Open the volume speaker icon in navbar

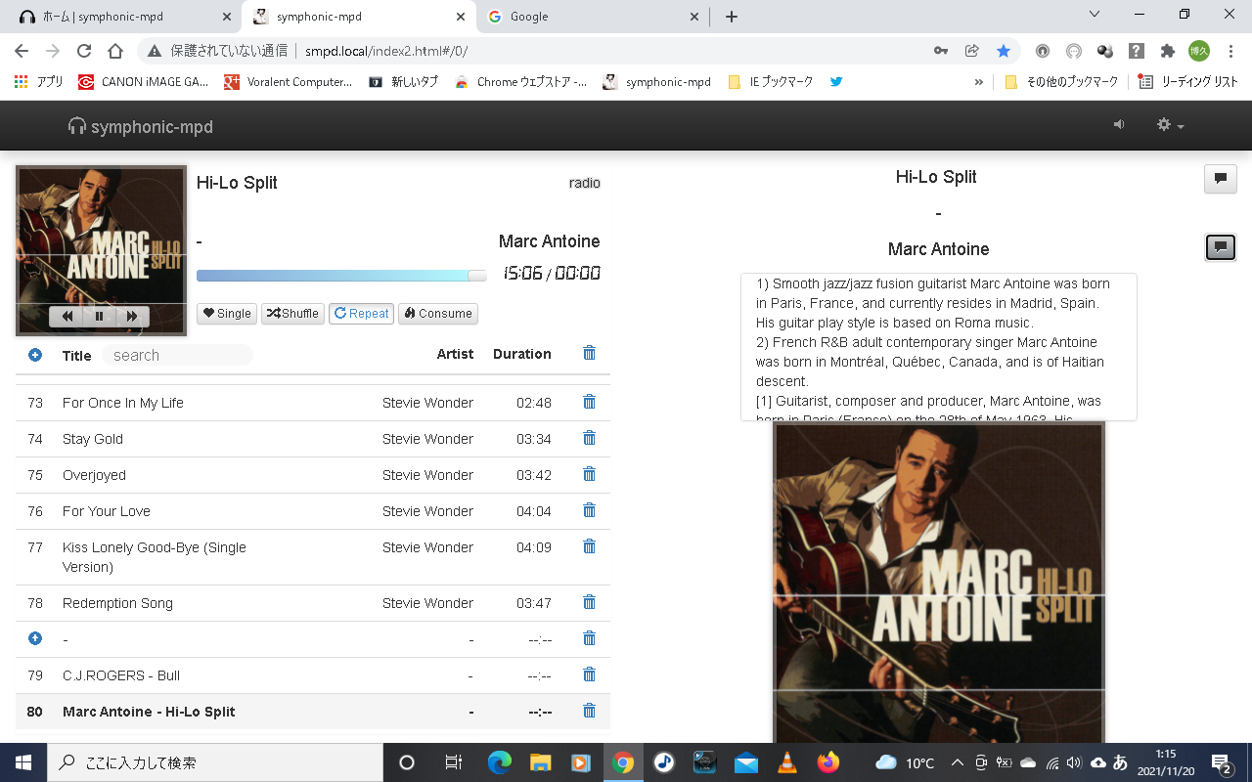1119,125
